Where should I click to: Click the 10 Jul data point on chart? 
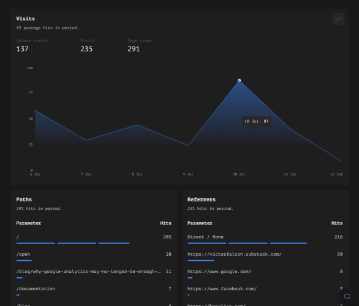tap(240, 80)
